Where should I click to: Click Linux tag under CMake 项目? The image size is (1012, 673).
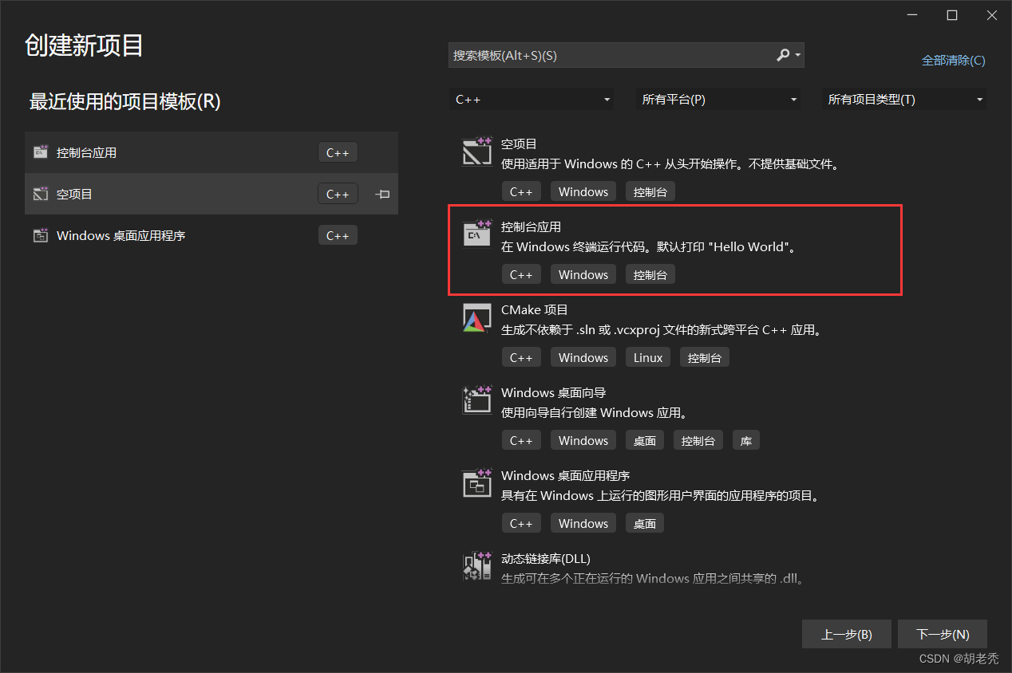tap(648, 357)
